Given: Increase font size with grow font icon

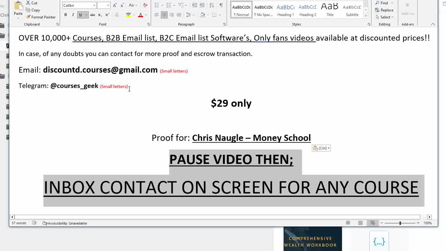Looking at the screenshot, I should click(115, 5).
